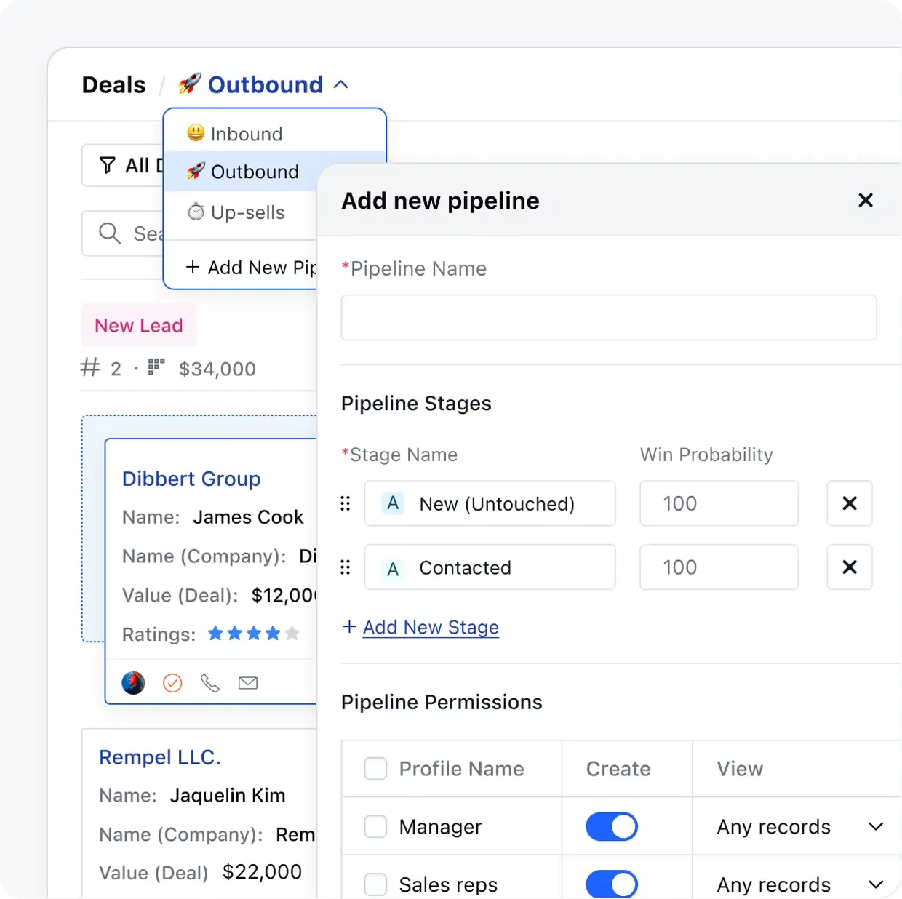Tick the Manager row checkbox

tap(375, 826)
